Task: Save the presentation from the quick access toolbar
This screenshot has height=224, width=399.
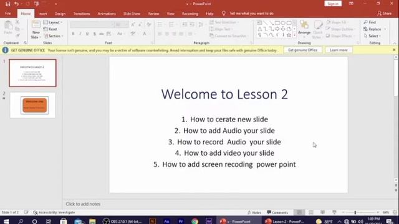Action: click(7, 4)
